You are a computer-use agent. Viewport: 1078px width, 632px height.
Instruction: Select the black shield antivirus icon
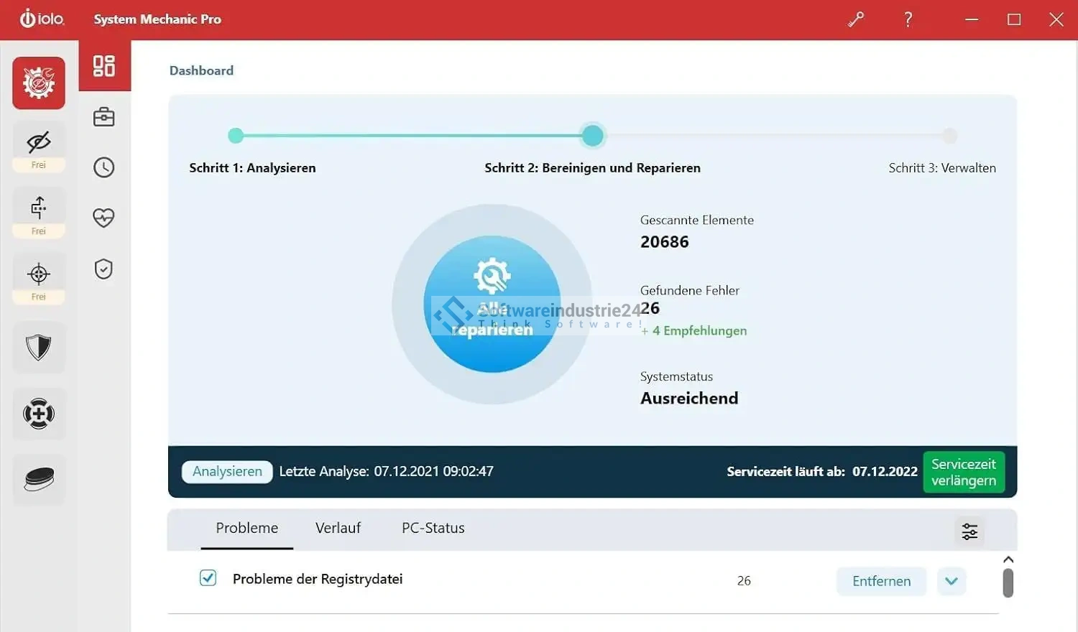39,348
